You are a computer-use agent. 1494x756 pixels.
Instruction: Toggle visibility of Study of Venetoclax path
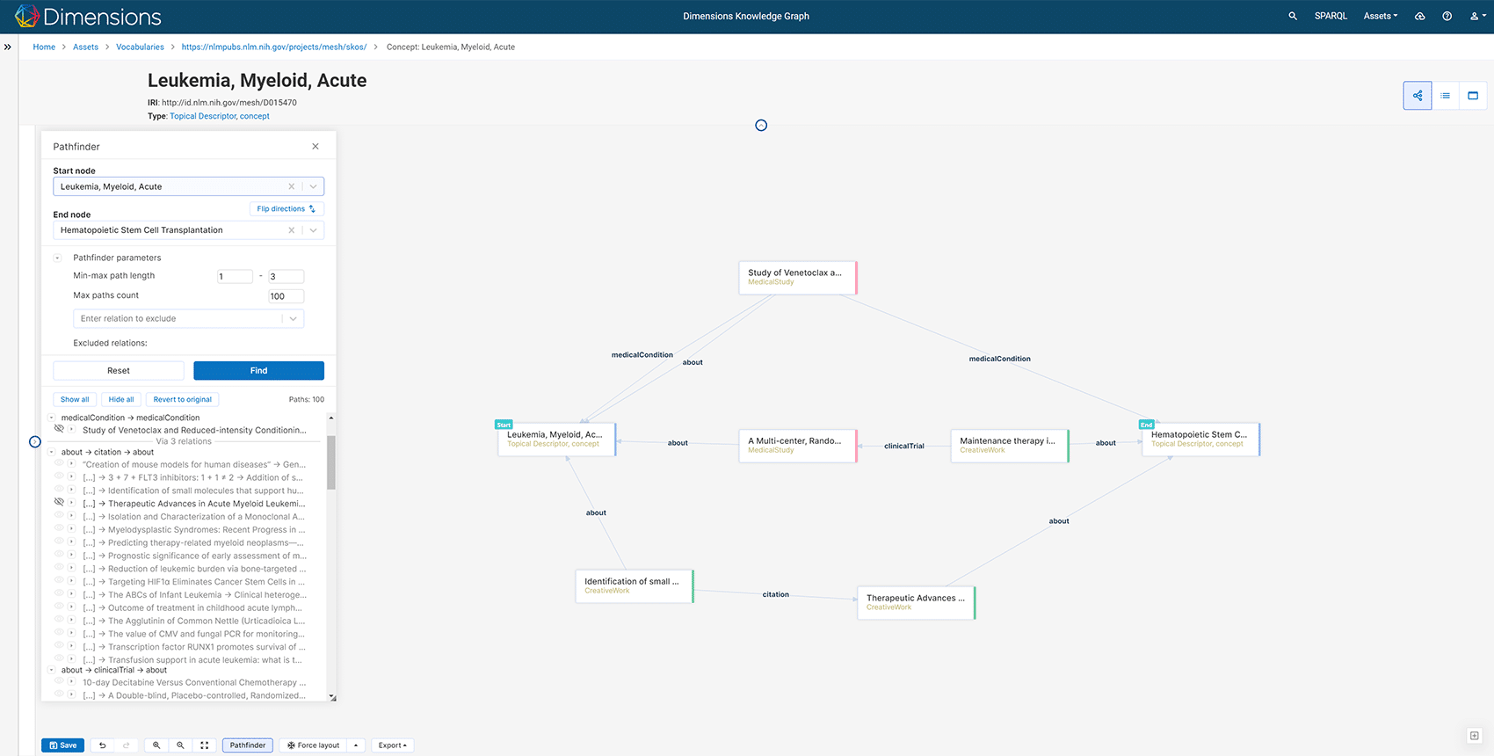(60, 429)
